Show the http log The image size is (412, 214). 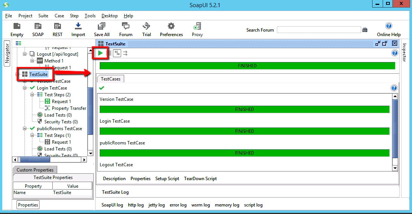point(135,205)
